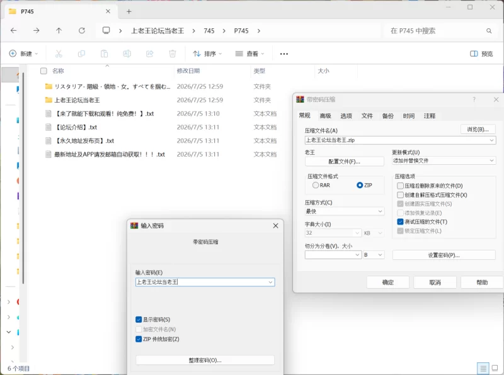This screenshot has height=375, width=504.
Task: Expand the archive file name dropdown
Action: [x=491, y=140]
